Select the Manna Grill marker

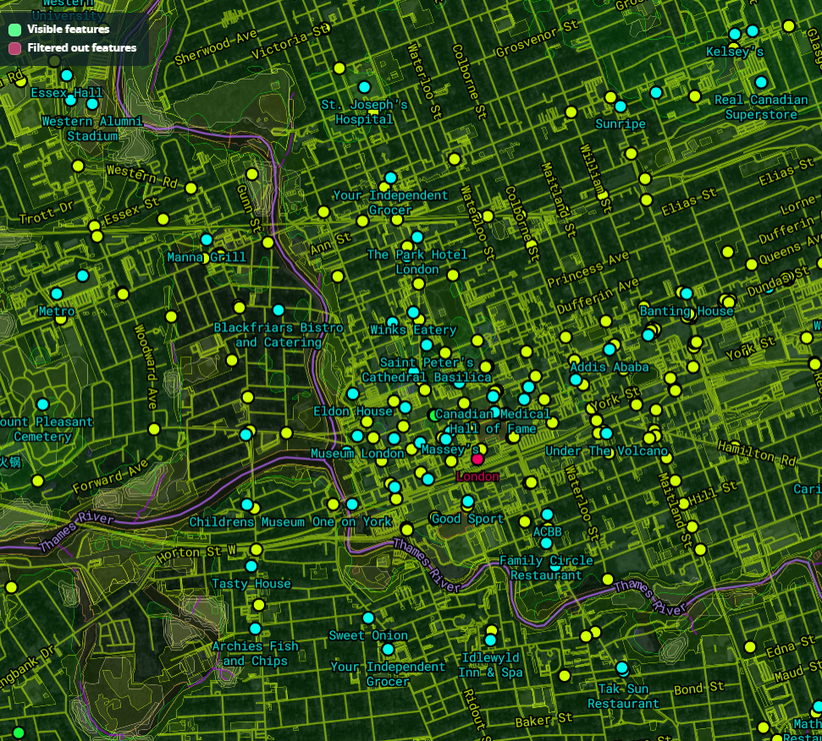[206, 239]
